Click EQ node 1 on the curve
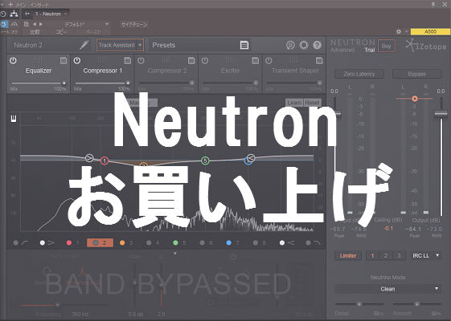This screenshot has width=451, height=321. [x=105, y=160]
